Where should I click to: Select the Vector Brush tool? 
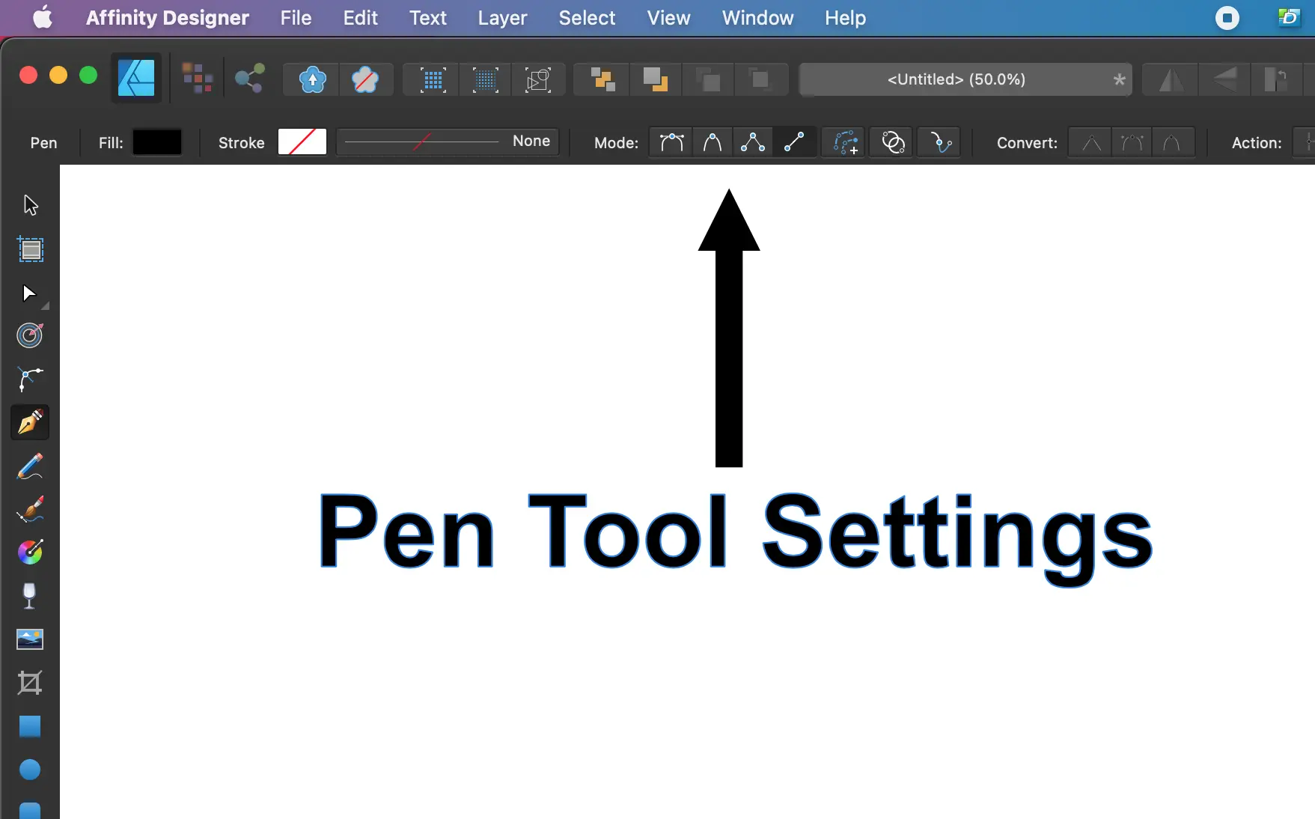click(x=30, y=509)
